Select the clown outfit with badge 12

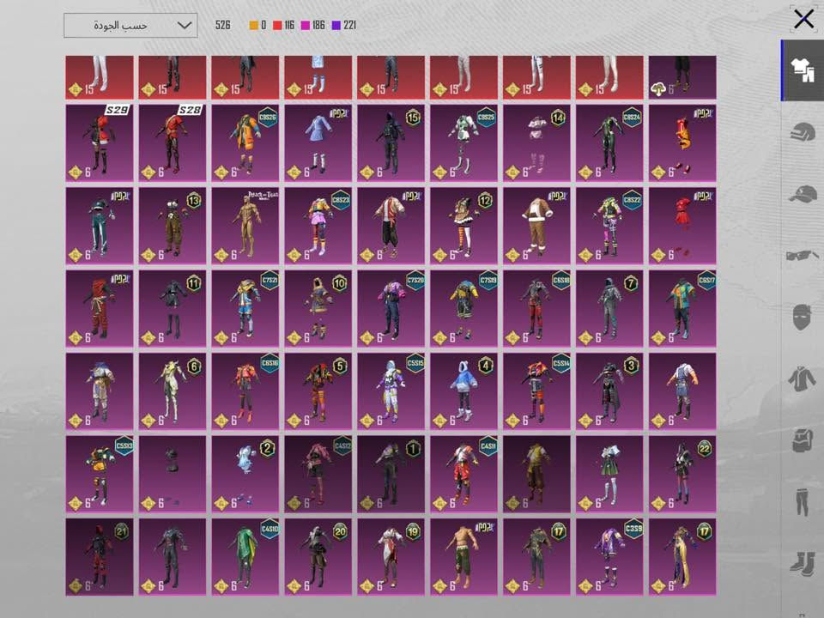464,226
